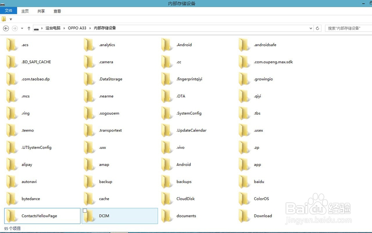Click the autonavi folder name

coord(29,182)
